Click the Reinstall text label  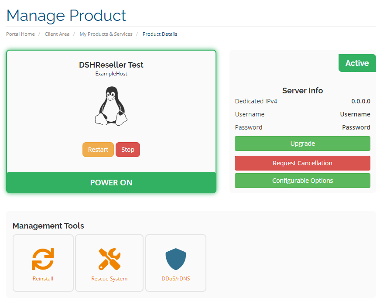click(x=43, y=279)
